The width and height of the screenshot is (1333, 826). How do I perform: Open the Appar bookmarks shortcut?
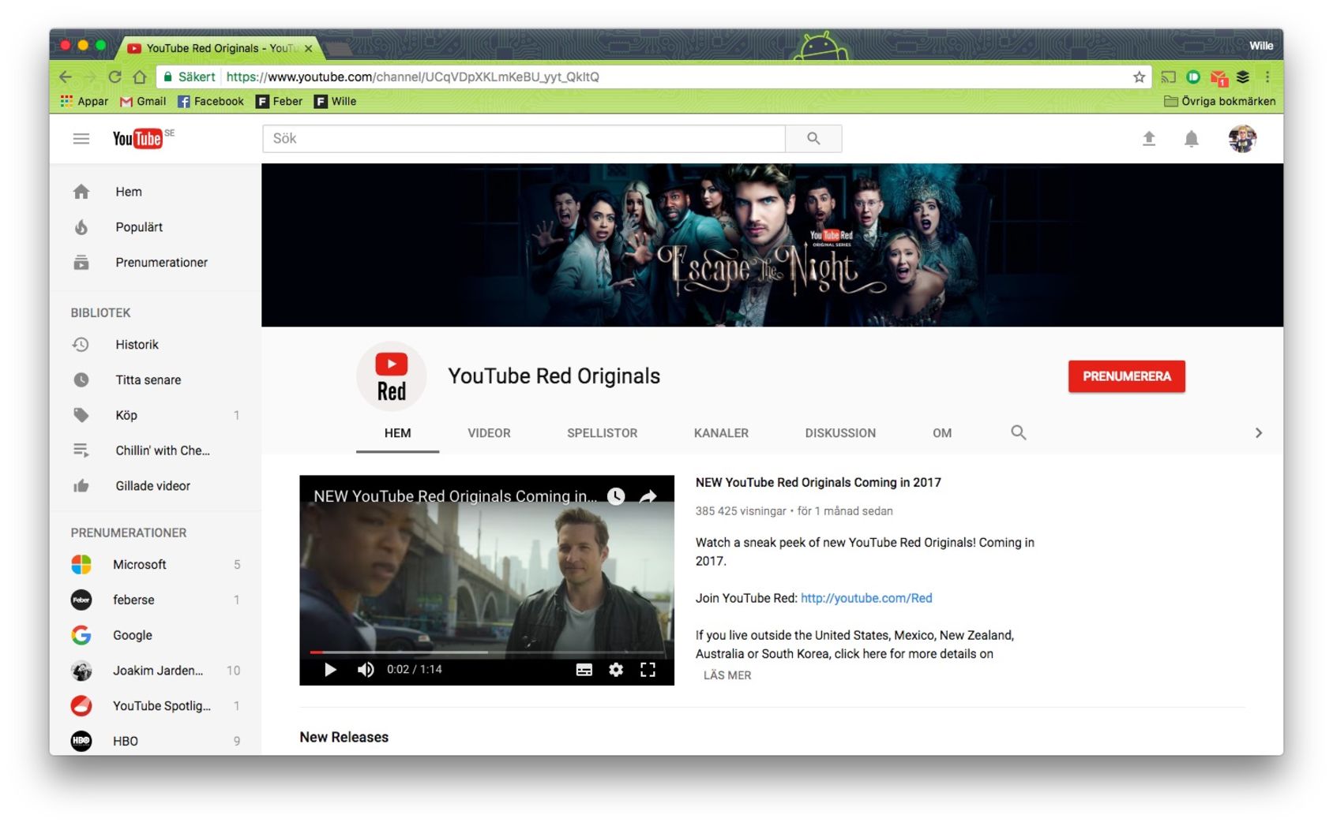pyautogui.click(x=84, y=101)
